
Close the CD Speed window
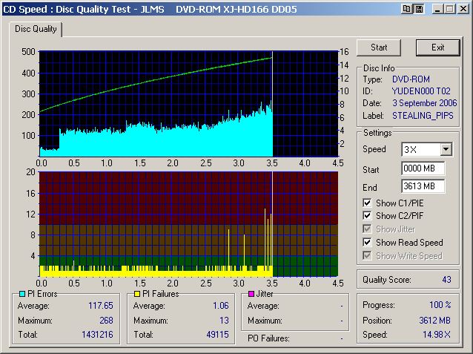(463, 9)
